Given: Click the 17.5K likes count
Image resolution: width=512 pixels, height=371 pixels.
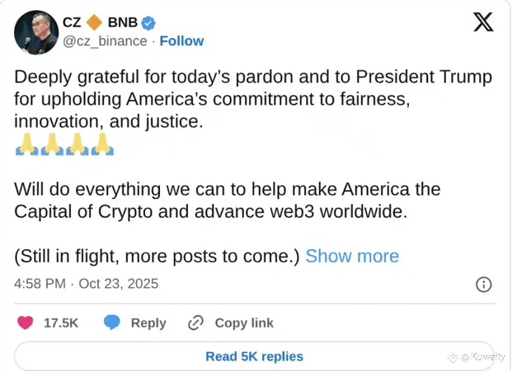Looking at the screenshot, I should pos(61,322).
